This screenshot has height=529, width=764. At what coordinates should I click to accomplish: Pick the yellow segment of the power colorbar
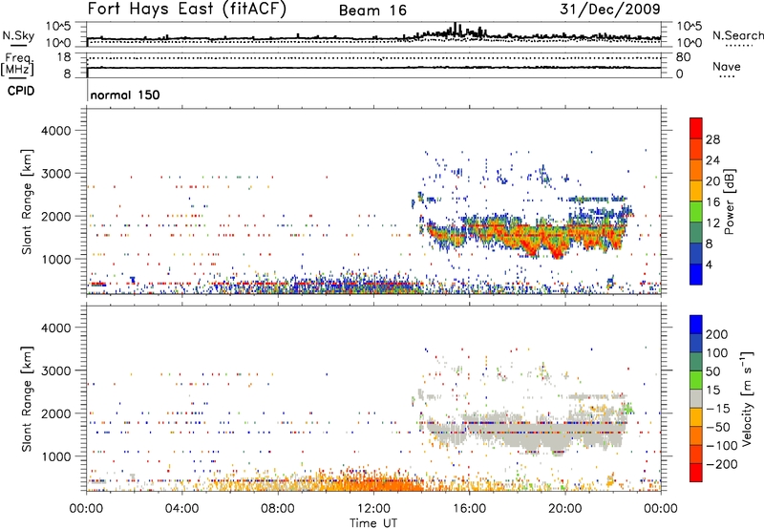[696, 191]
